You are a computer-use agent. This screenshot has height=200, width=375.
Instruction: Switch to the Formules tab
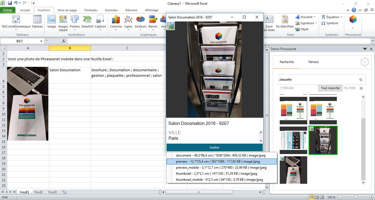[x=91, y=10]
